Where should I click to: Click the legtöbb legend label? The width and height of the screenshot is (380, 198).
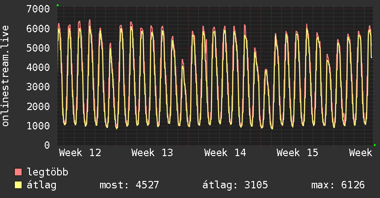click(47, 172)
